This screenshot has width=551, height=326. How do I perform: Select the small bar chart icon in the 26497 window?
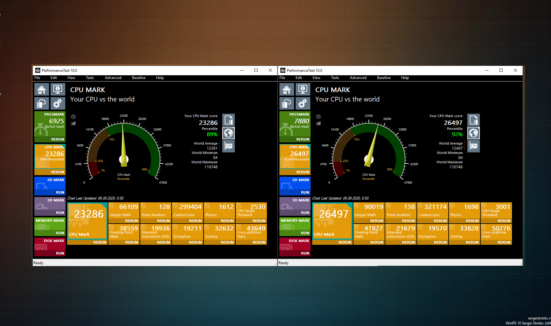coord(318,123)
